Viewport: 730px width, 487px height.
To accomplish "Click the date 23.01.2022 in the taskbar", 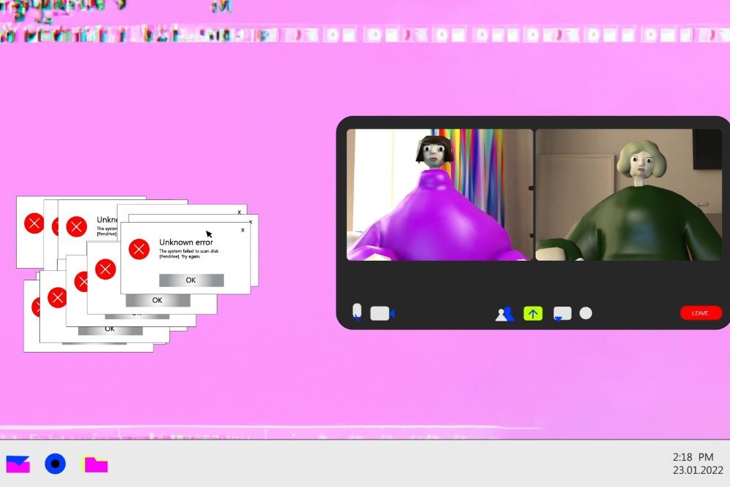I will coord(698,471).
